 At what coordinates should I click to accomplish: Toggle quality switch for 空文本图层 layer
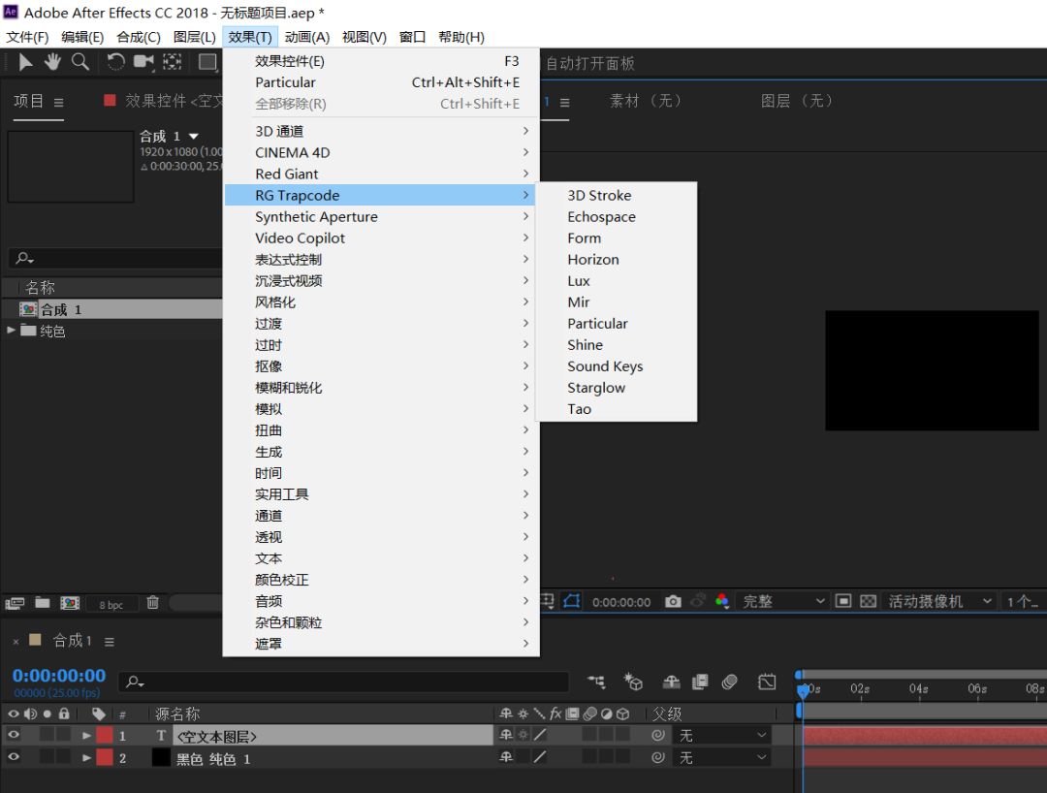pyautogui.click(x=540, y=735)
